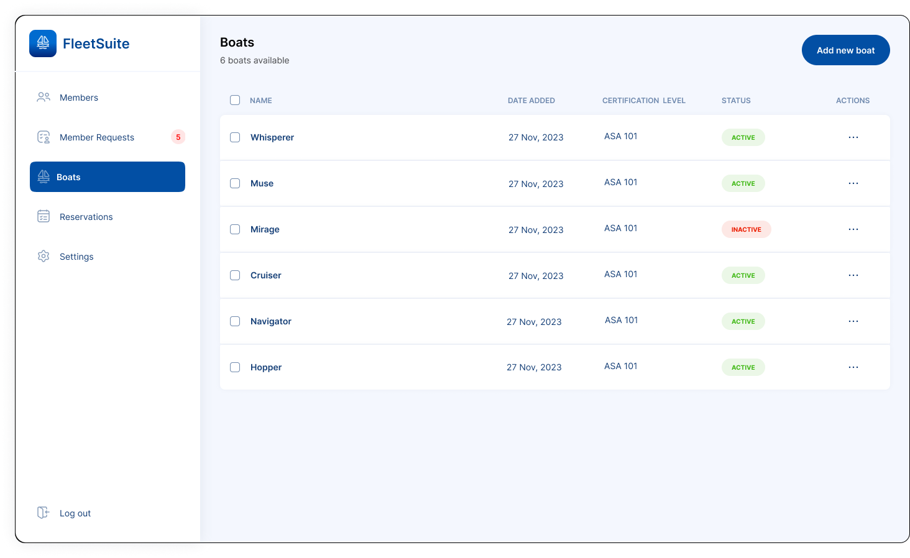
Task: Check the select-all checkbox in table header
Action: [x=235, y=99]
